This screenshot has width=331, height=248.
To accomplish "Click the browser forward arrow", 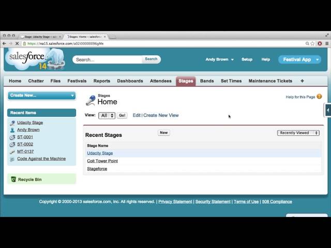I will [x=10, y=43].
